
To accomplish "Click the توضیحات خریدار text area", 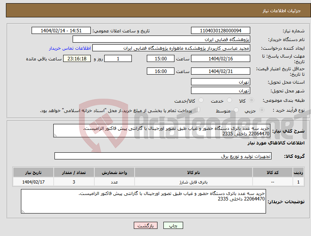I will tap(143, 201).
